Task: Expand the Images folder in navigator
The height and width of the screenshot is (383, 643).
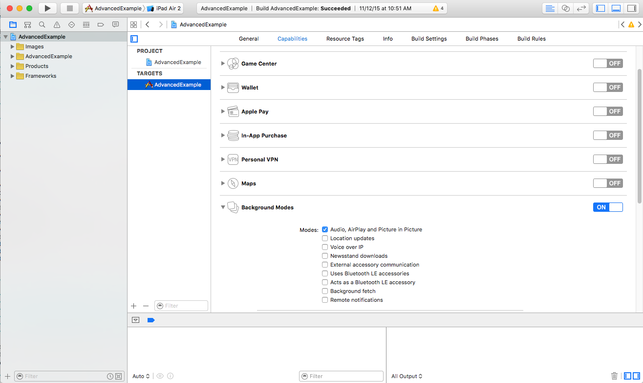Action: click(x=13, y=46)
